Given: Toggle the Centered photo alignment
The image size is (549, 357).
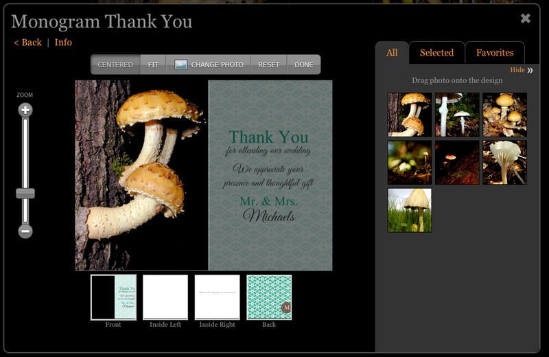Looking at the screenshot, I should tap(115, 65).
